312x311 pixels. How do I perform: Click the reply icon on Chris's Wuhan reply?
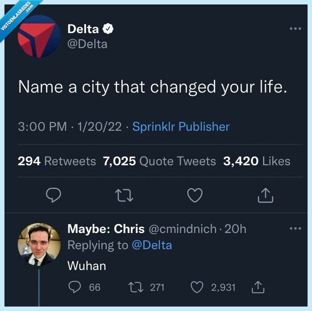[74, 287]
